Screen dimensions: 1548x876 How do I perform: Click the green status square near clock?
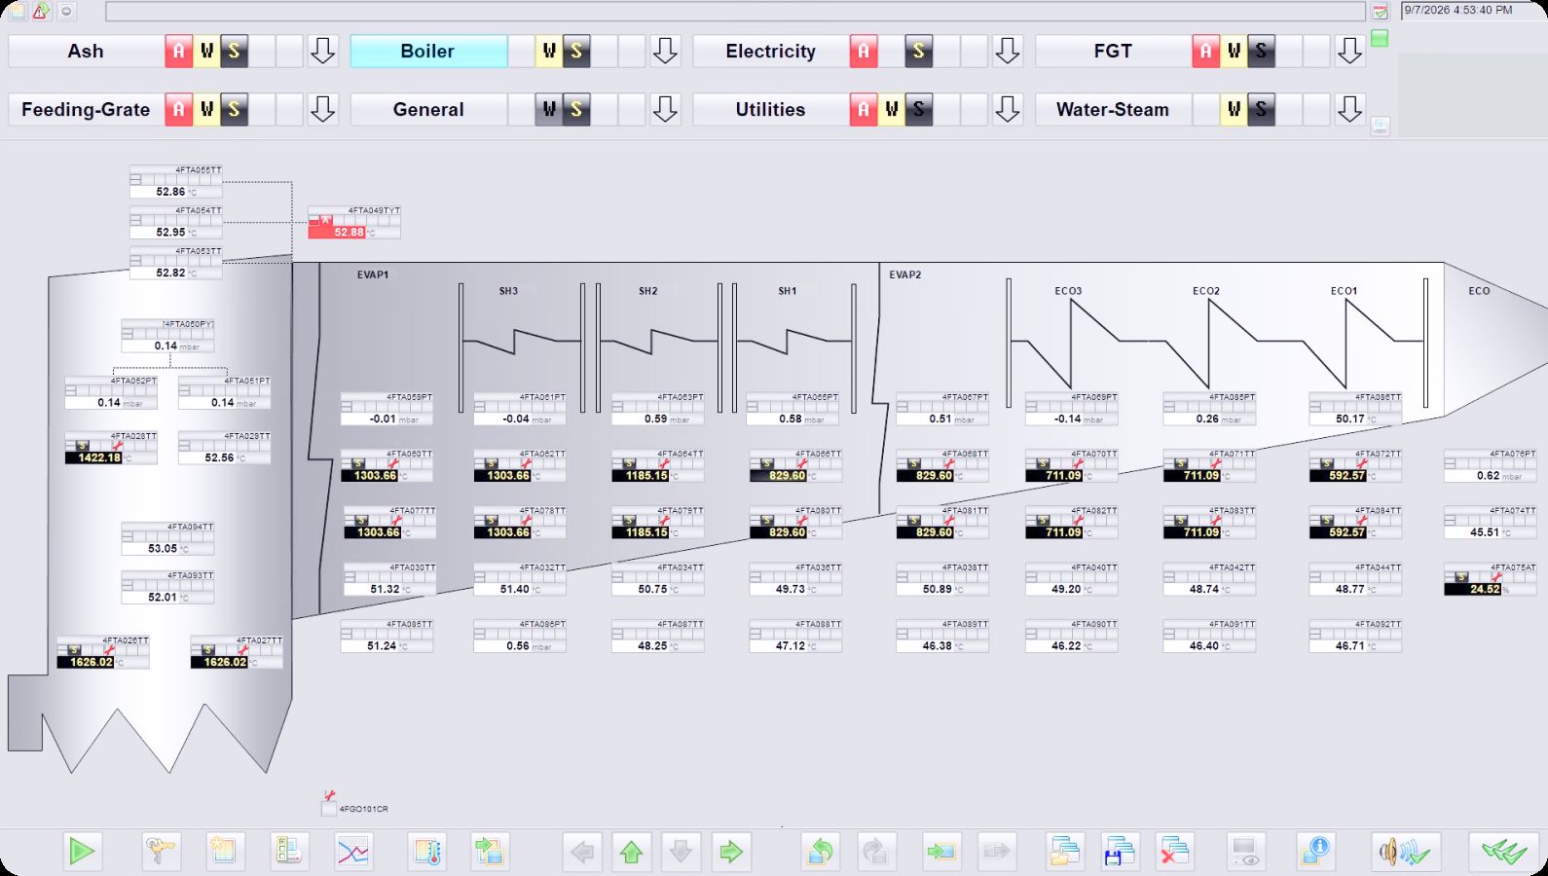[1380, 39]
